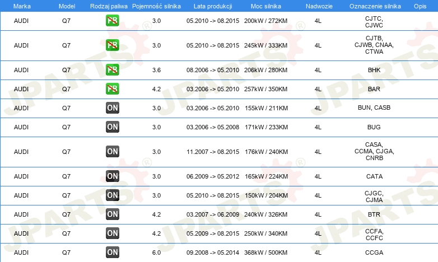Image resolution: width=438 pixels, height=262 pixels.
Task: Click AUDI cell in the CATA row
Action: pos(21,176)
